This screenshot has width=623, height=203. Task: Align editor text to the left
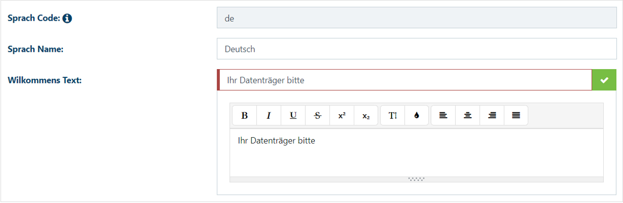(x=443, y=116)
